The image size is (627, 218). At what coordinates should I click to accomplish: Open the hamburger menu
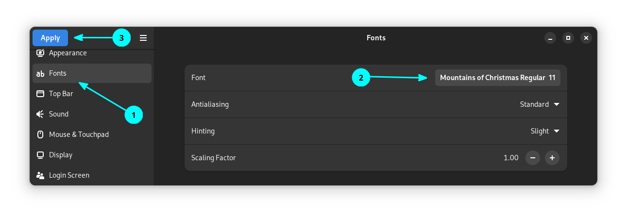click(143, 38)
